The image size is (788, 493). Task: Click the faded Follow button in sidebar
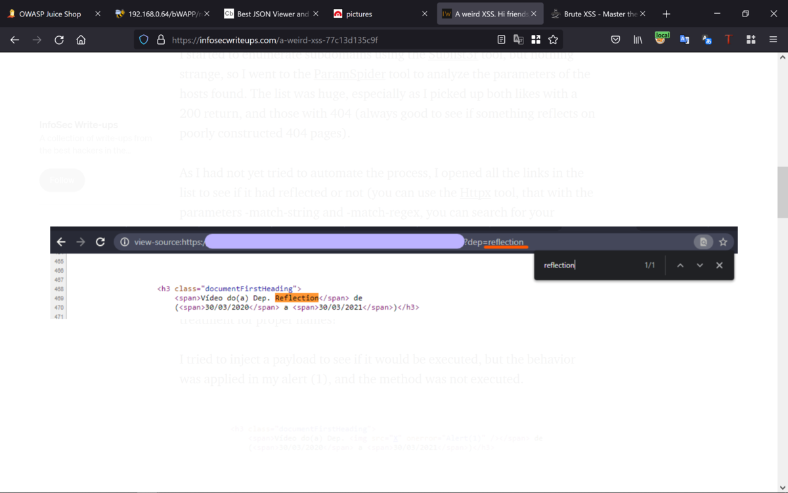[62, 180]
